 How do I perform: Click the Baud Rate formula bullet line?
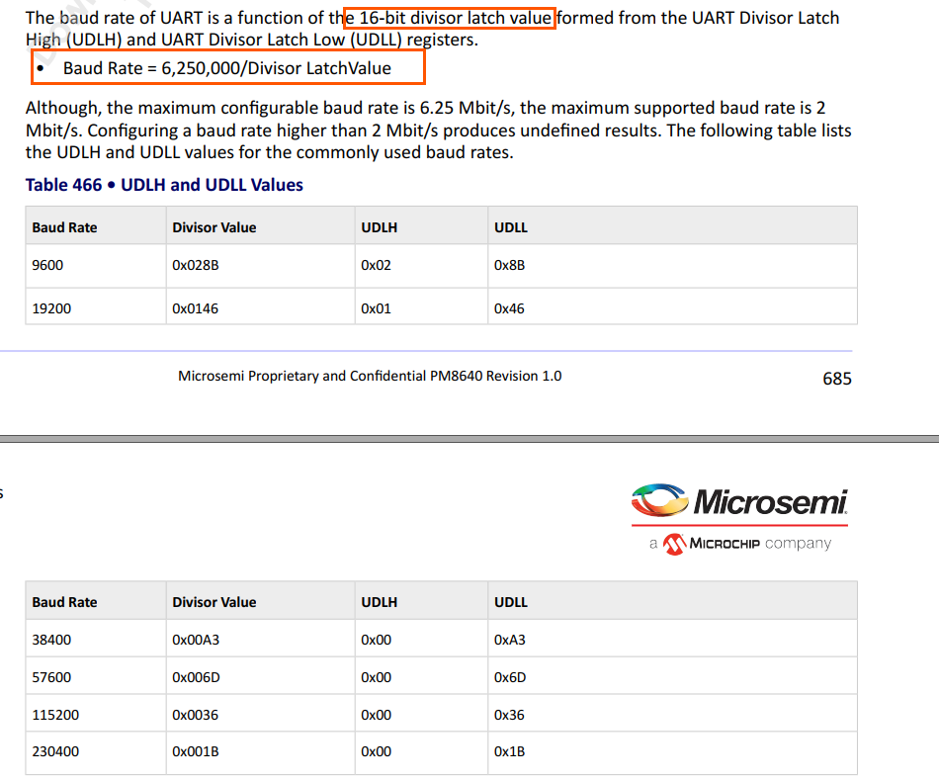tap(227, 68)
